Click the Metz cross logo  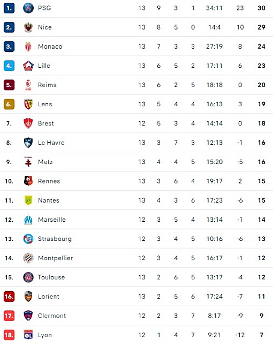pyautogui.click(x=28, y=162)
